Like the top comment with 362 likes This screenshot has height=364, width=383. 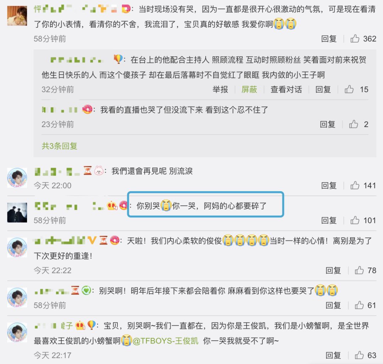355,39
